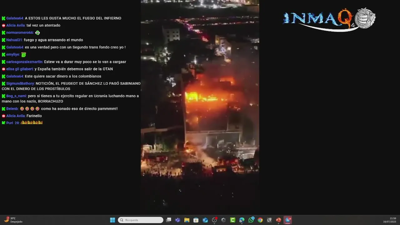Image resolution: width=400 pixels, height=225 pixels.
Task: Click username Nahual31 in the chat
Action: [14, 40]
